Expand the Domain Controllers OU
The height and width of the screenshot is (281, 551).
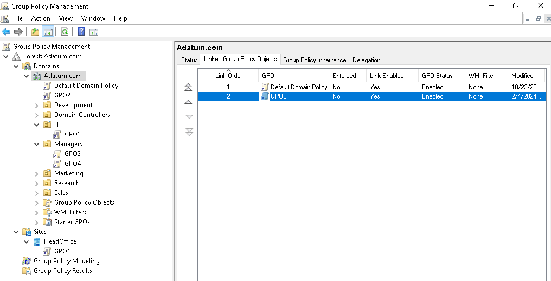36,115
